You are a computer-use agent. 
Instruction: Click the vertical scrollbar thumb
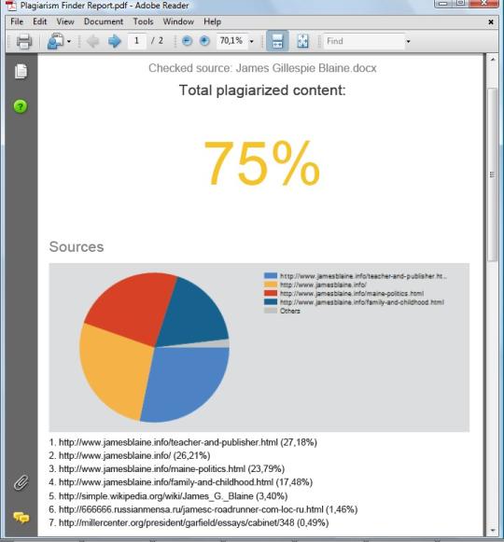click(493, 174)
